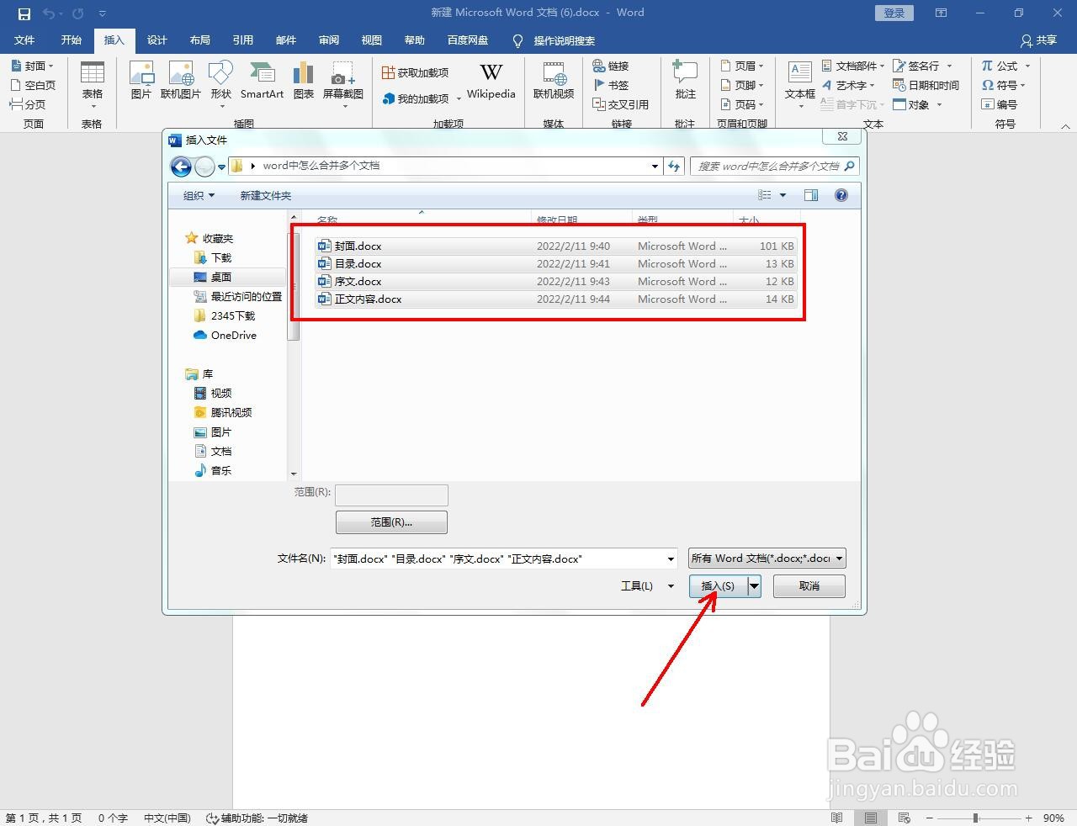Click the zoom out minus button

click(x=929, y=818)
